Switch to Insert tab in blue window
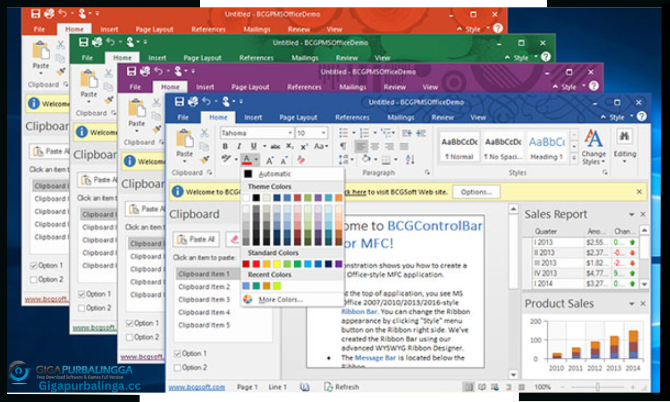The width and height of the screenshot is (670, 402). pyautogui.click(x=253, y=117)
